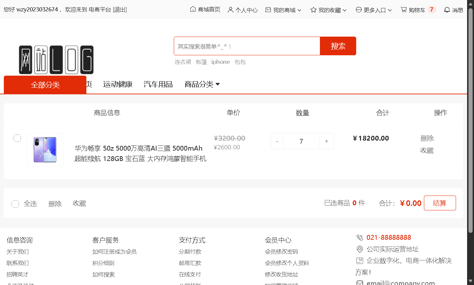Click the iphone search suggestion
This screenshot has width=474, height=285.
tap(221, 62)
